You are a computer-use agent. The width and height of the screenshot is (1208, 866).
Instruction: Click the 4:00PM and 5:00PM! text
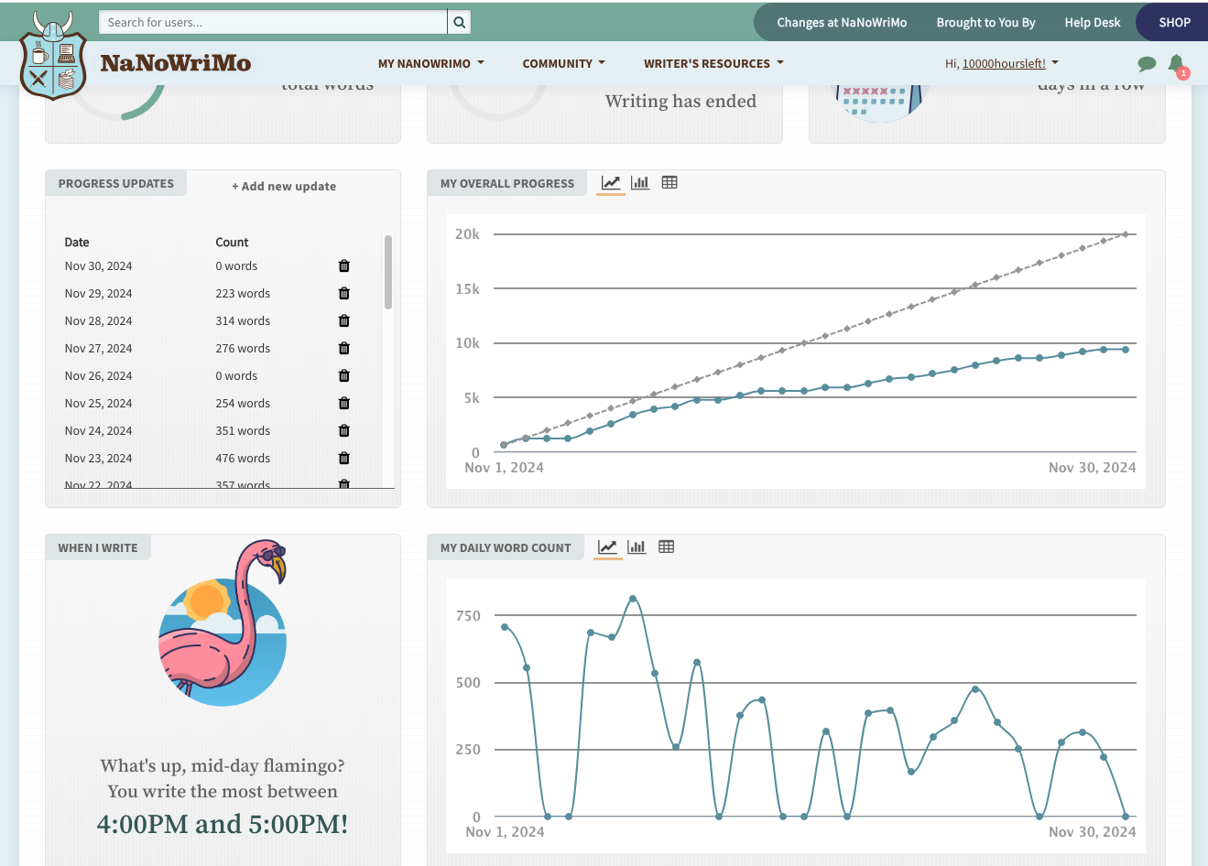223,824
